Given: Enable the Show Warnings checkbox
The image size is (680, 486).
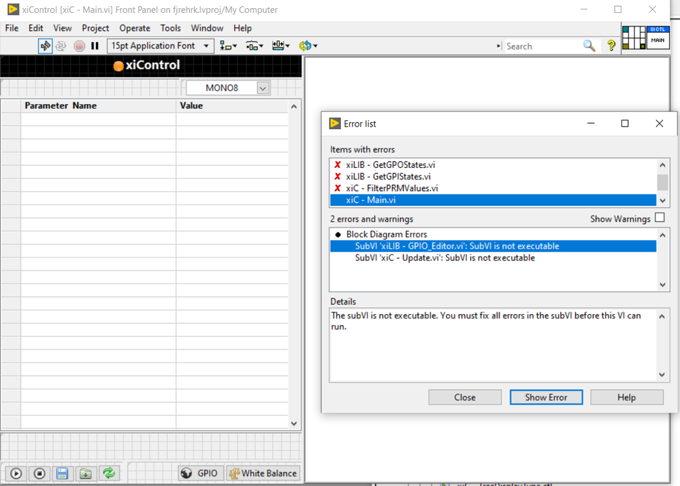Looking at the screenshot, I should [660, 218].
